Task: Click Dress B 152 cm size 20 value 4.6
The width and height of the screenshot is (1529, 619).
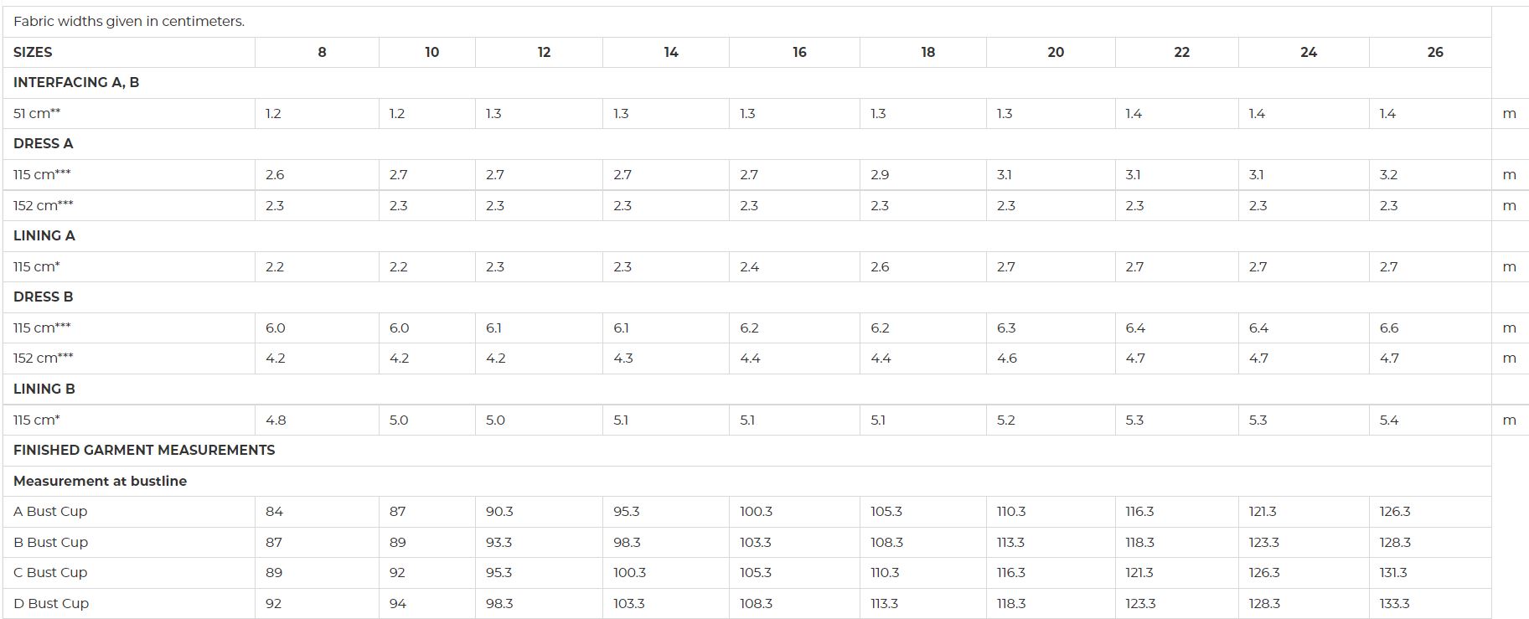Action: click(x=1007, y=358)
